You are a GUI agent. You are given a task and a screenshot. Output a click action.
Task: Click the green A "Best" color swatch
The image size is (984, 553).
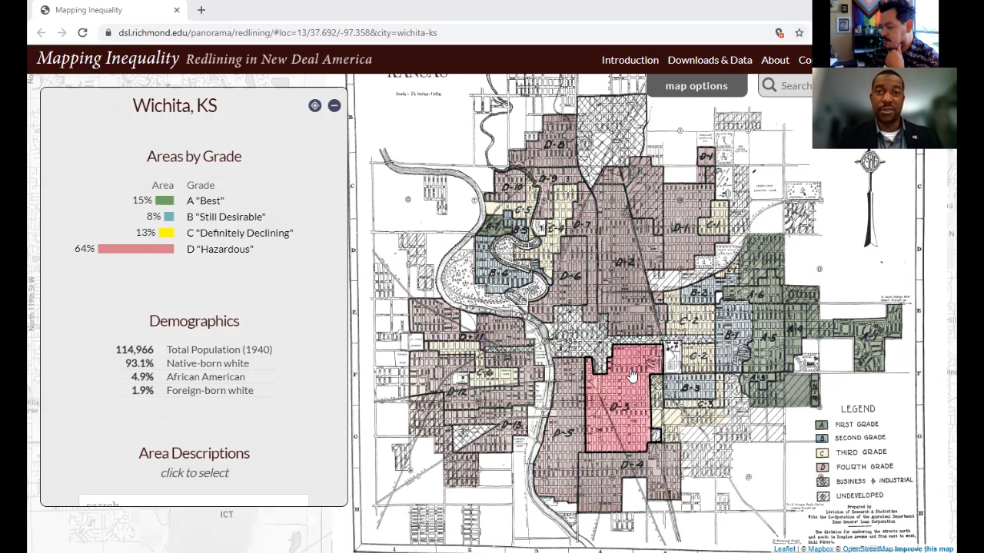coord(165,200)
